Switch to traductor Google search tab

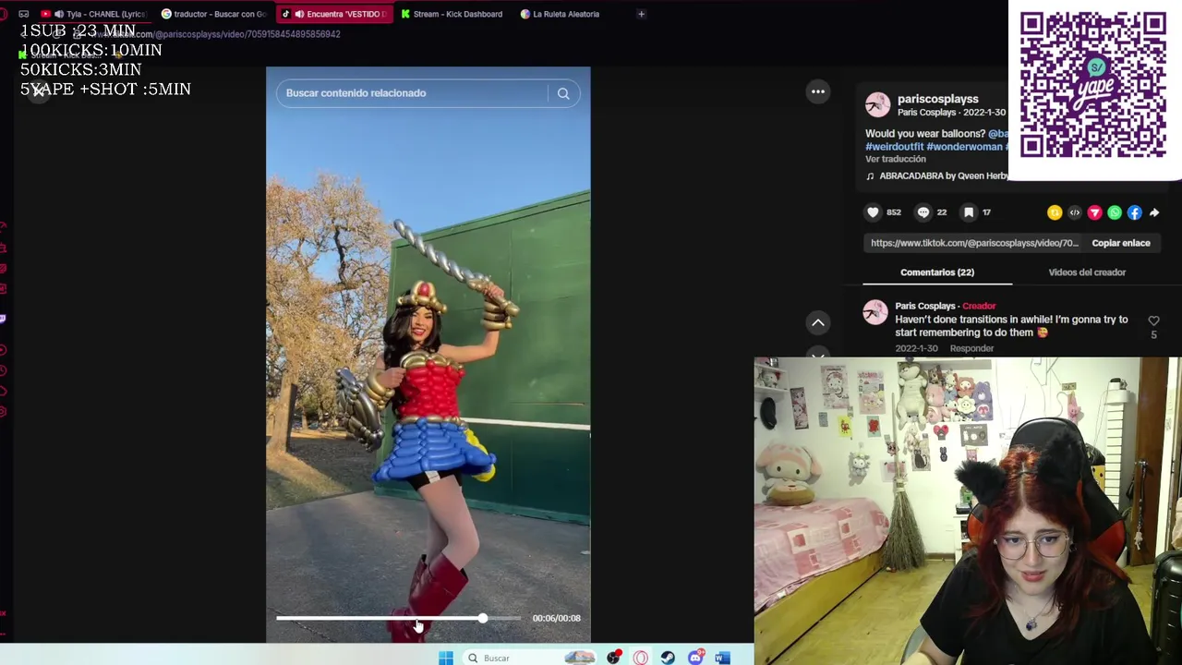click(x=214, y=14)
